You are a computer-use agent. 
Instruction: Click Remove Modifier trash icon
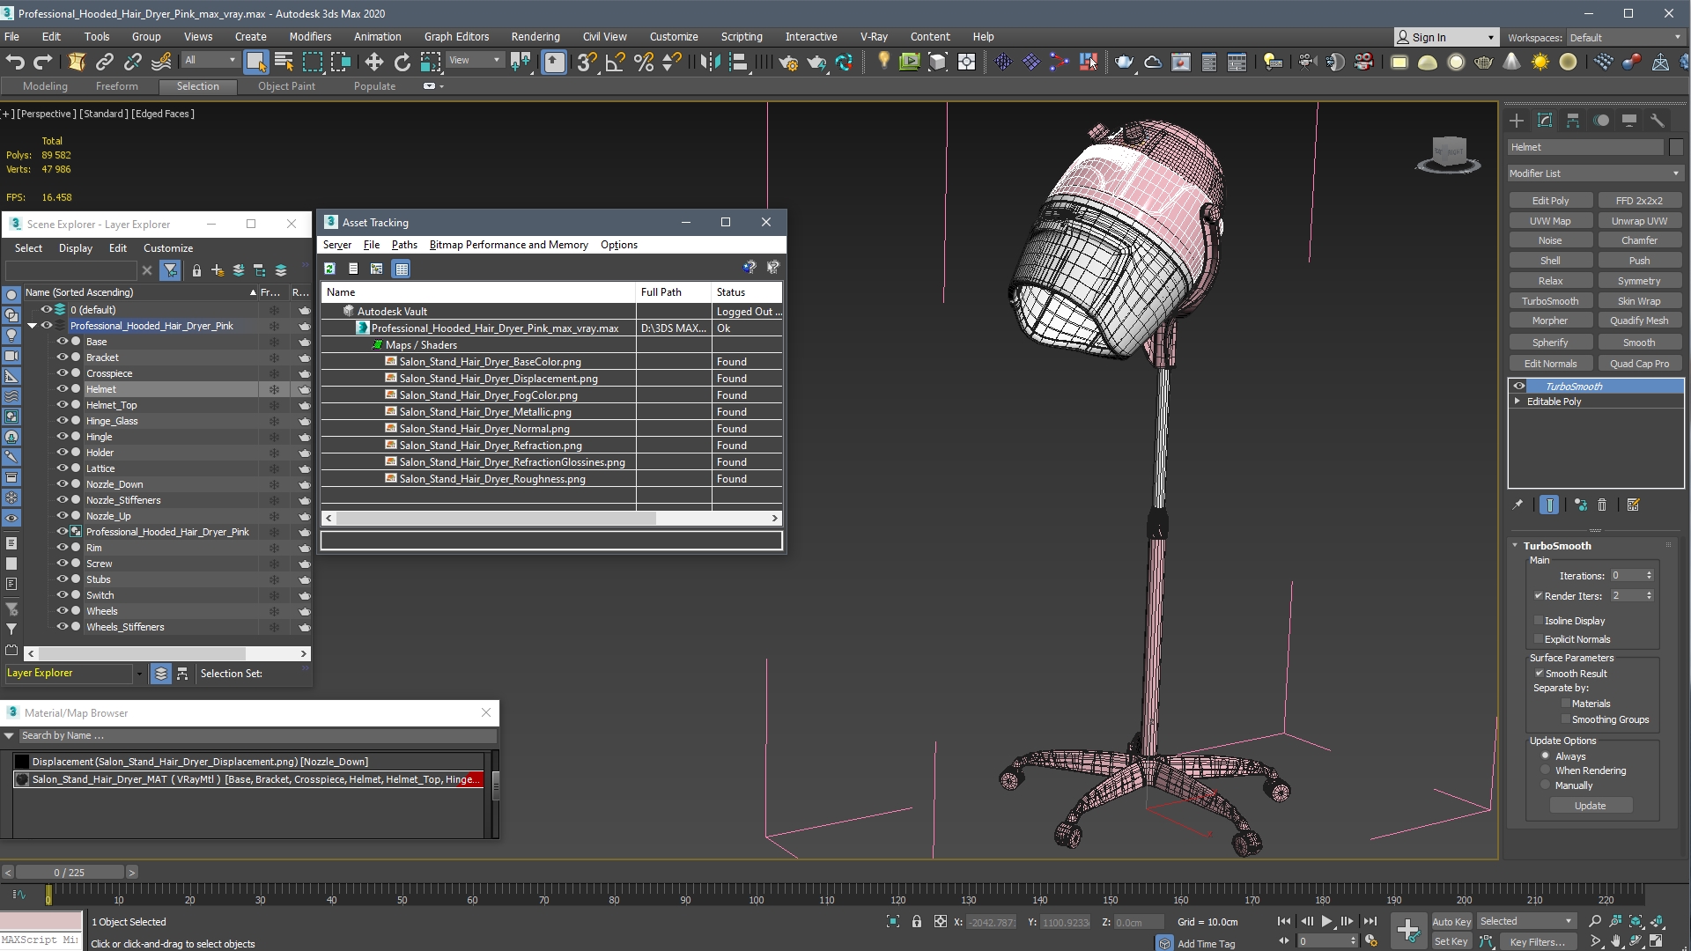[x=1602, y=505]
